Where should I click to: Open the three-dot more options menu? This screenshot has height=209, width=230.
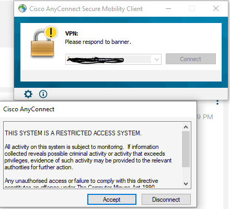tap(217, 102)
